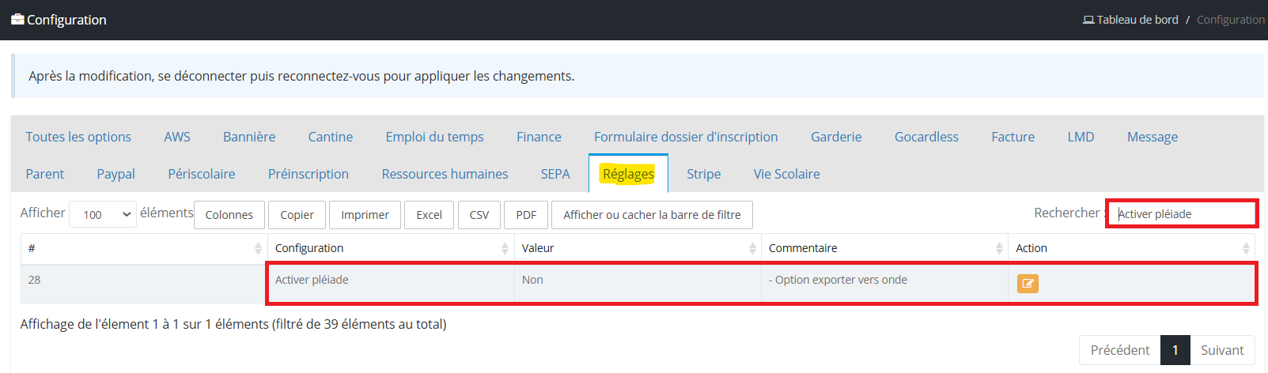Click the PDF export button
This screenshot has height=373, width=1268.
coord(526,215)
